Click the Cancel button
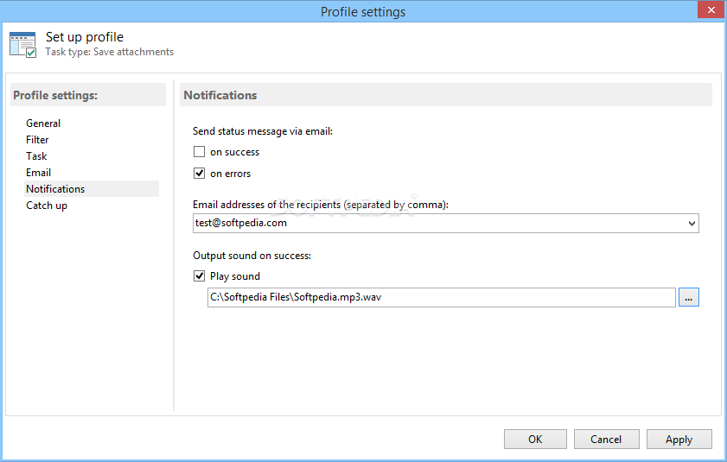Viewport: 727px width, 462px height. (606, 439)
